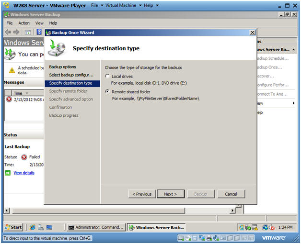Select the Specify destination type step
Image resolution: width=301 pixels, height=244 pixels.
tap(72, 83)
